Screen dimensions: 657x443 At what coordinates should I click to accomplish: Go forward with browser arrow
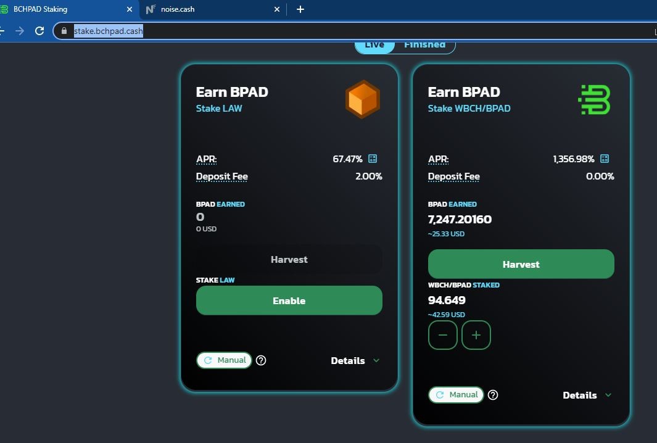20,31
